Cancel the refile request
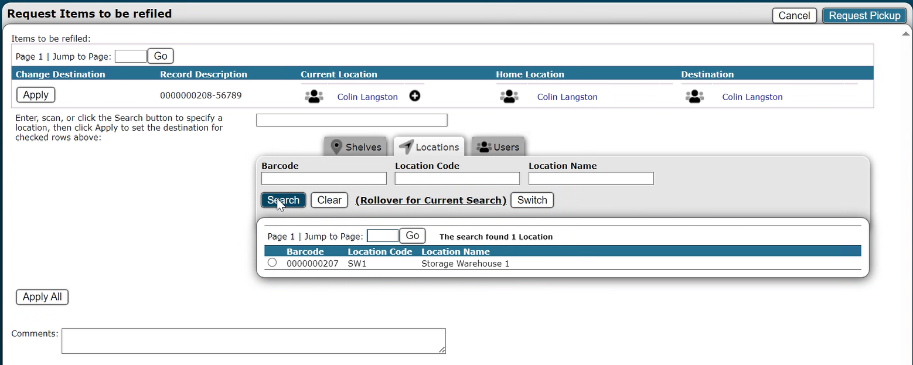 [x=794, y=16]
